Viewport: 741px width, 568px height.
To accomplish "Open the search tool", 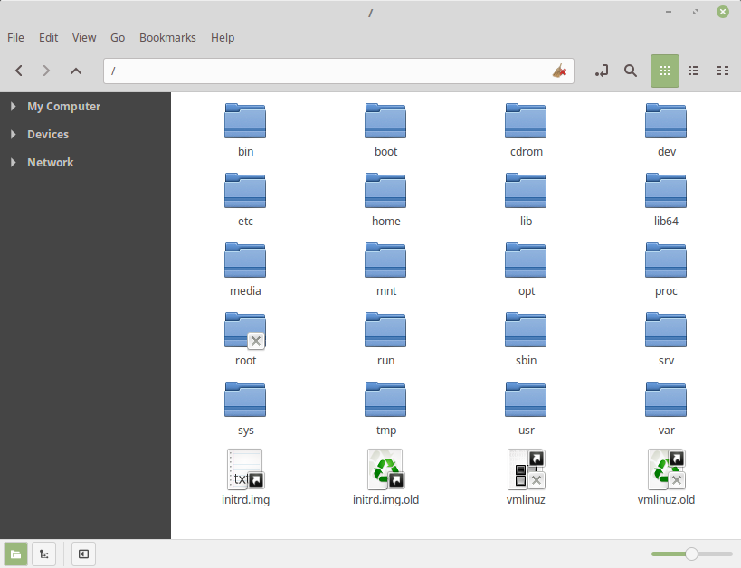I will [631, 71].
